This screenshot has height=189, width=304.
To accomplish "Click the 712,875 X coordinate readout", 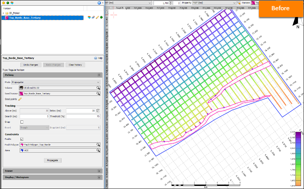I will [x=119, y=8].
